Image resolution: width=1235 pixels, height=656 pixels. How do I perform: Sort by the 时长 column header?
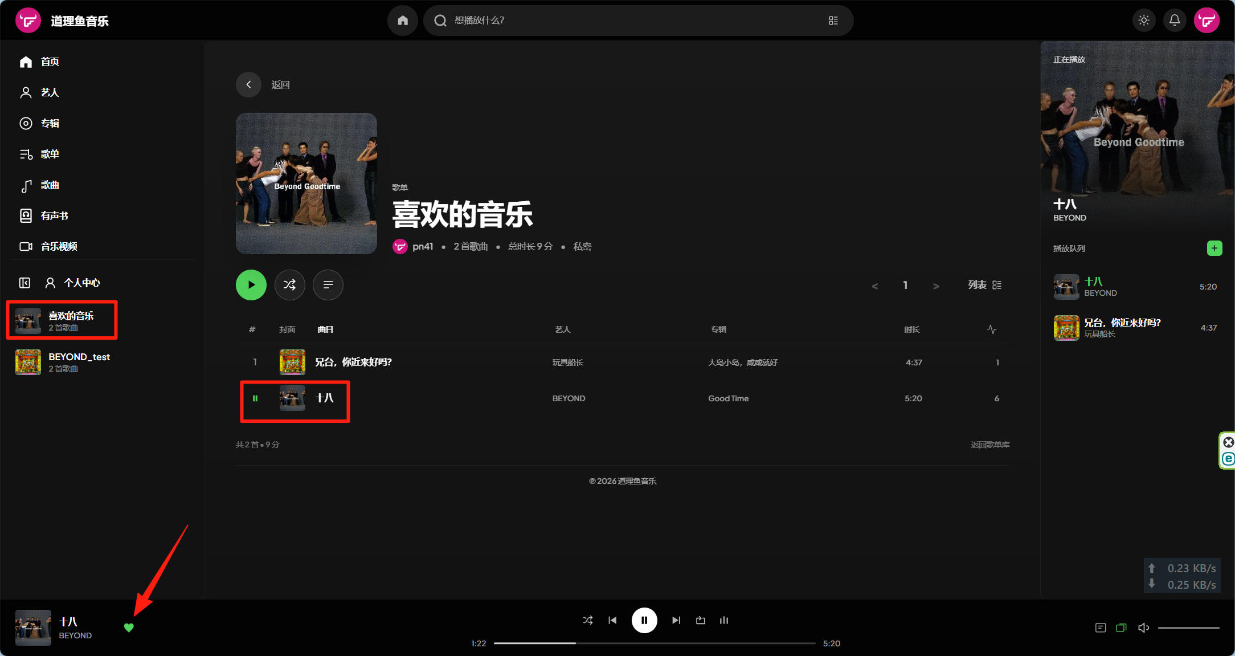(912, 329)
